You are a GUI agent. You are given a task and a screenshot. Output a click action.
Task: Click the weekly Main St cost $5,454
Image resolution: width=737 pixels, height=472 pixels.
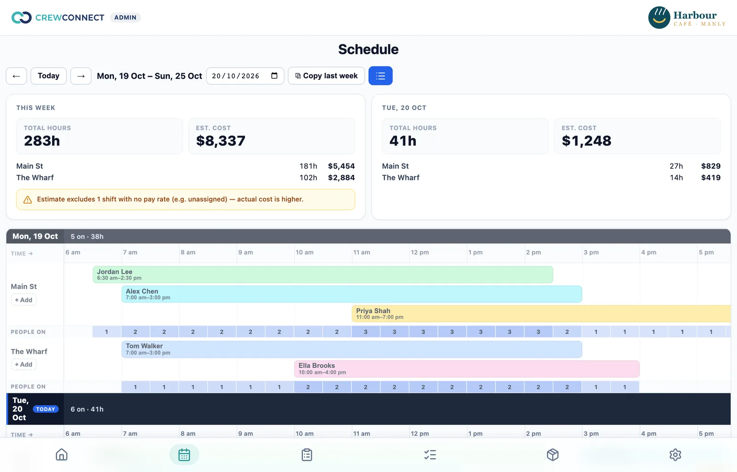341,166
